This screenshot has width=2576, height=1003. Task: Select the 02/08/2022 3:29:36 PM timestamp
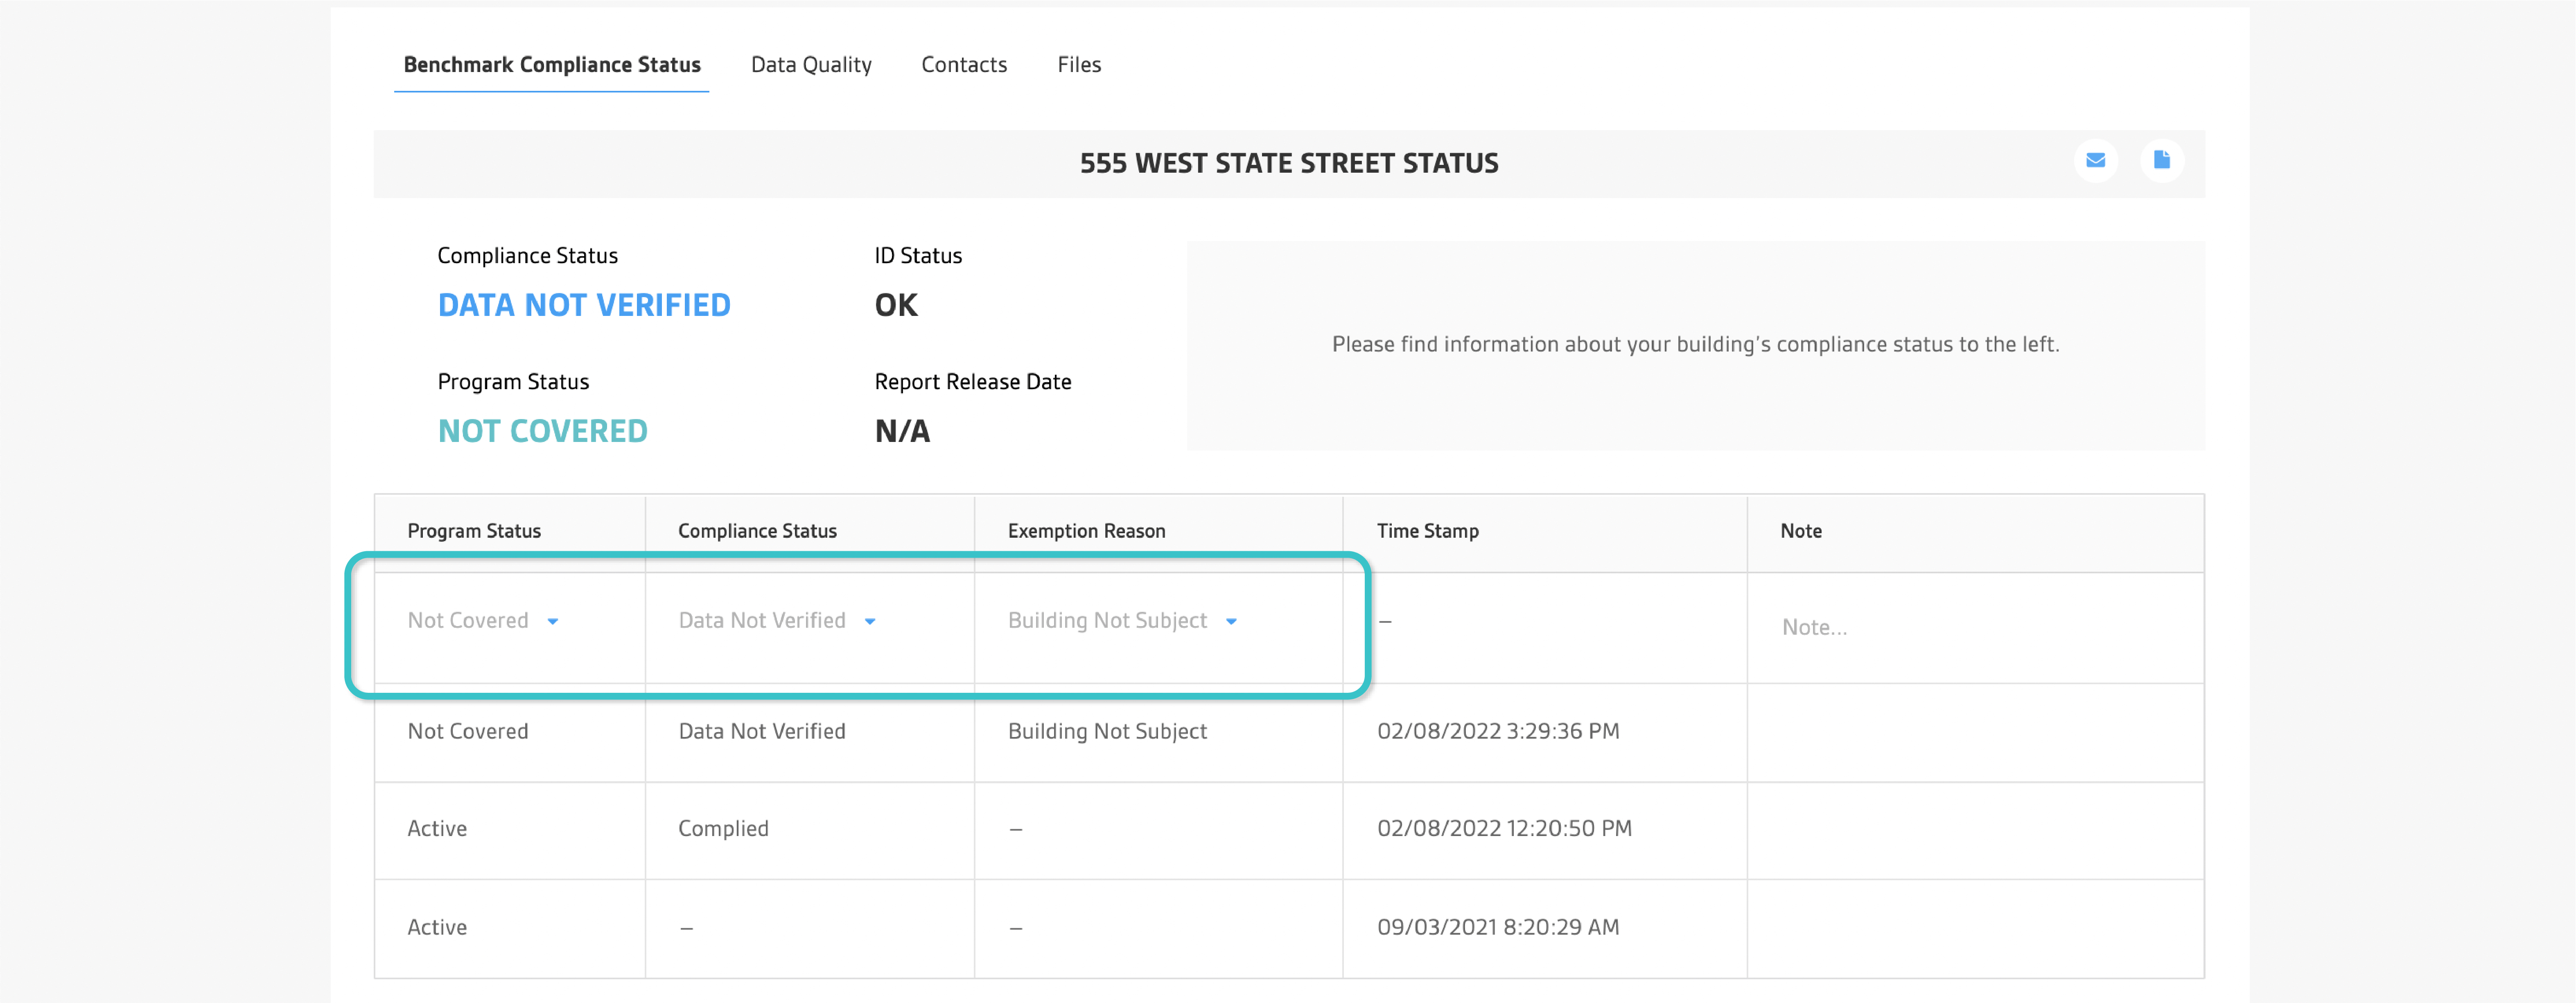tap(1498, 732)
